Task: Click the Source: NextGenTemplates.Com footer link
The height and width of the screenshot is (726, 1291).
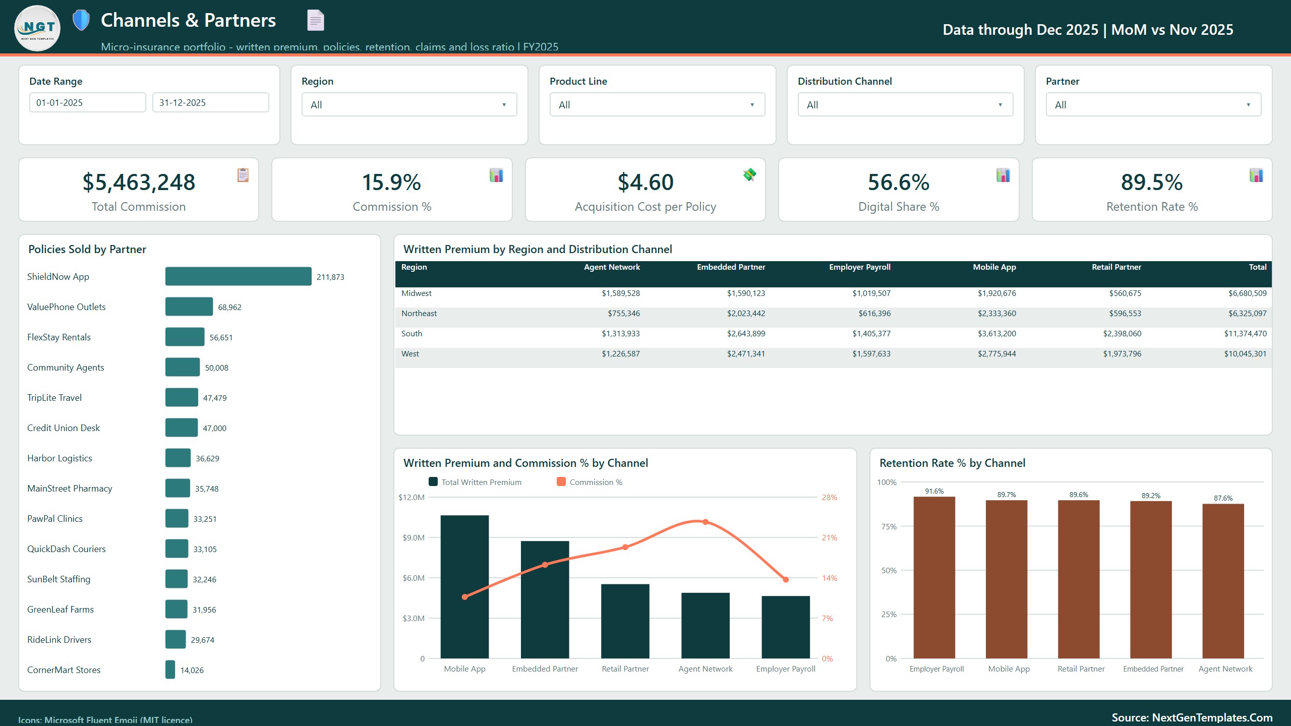Action: click(x=1192, y=717)
